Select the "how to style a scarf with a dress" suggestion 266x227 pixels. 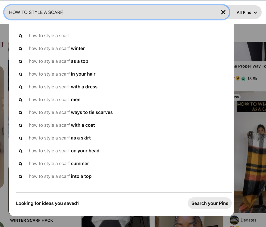pos(63,87)
